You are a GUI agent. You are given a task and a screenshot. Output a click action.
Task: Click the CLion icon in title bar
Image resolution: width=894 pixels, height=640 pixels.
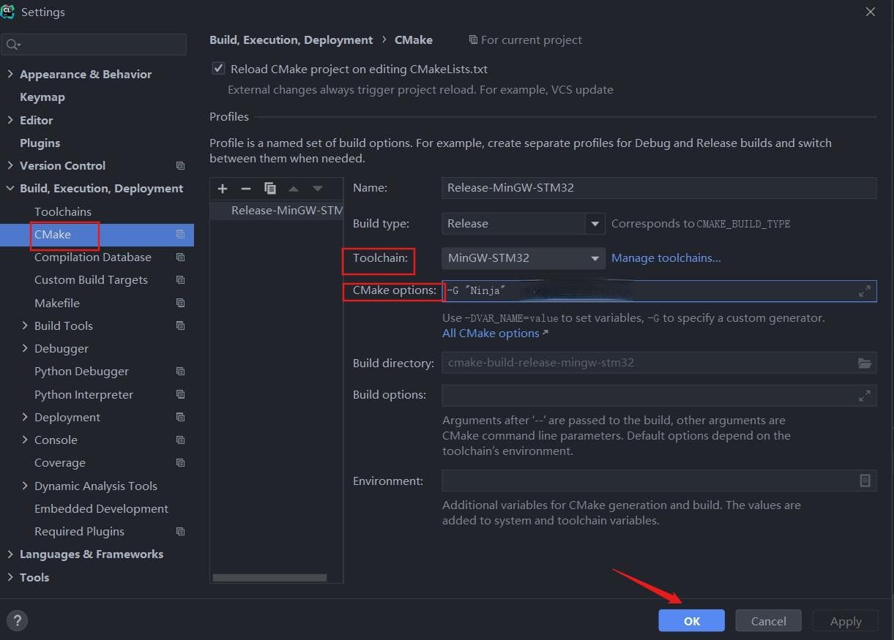(x=8, y=12)
